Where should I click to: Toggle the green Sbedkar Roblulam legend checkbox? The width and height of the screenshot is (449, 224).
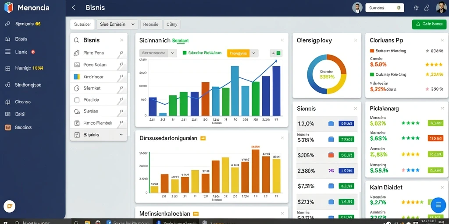[185, 53]
